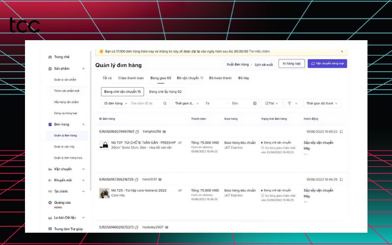Show more actions for honghai256 order

(x=305, y=154)
